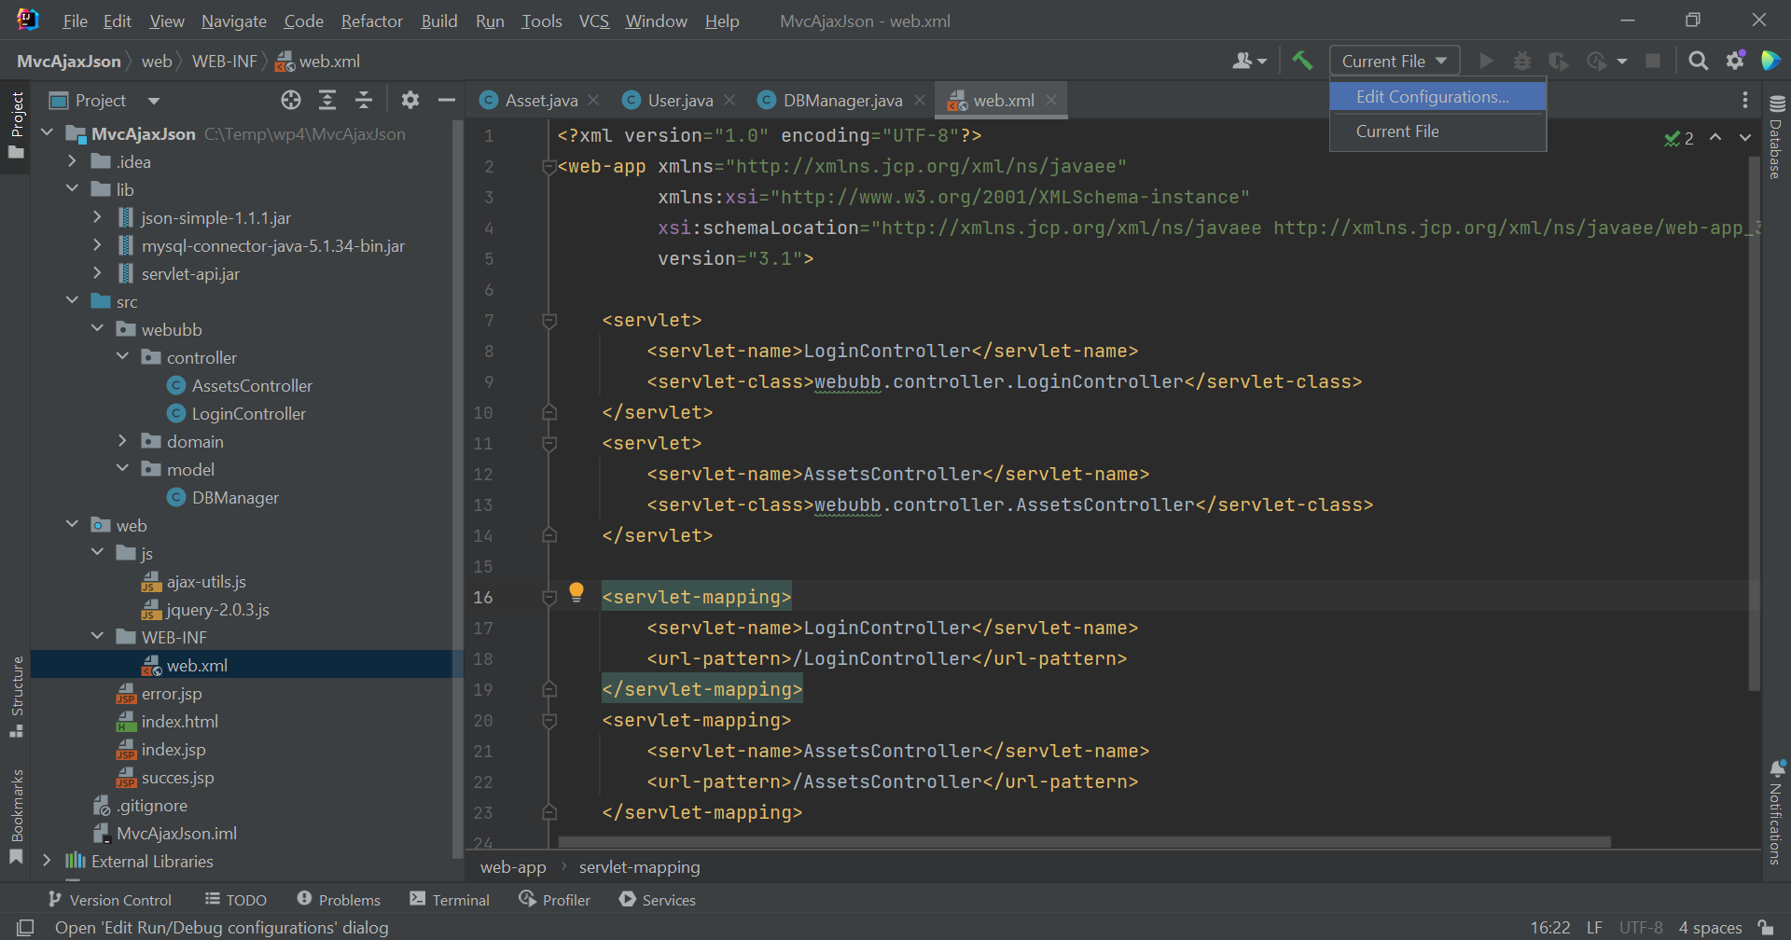1791x940 pixels.
Task: Click the Search Everywhere magnifier icon
Action: [1698, 61]
